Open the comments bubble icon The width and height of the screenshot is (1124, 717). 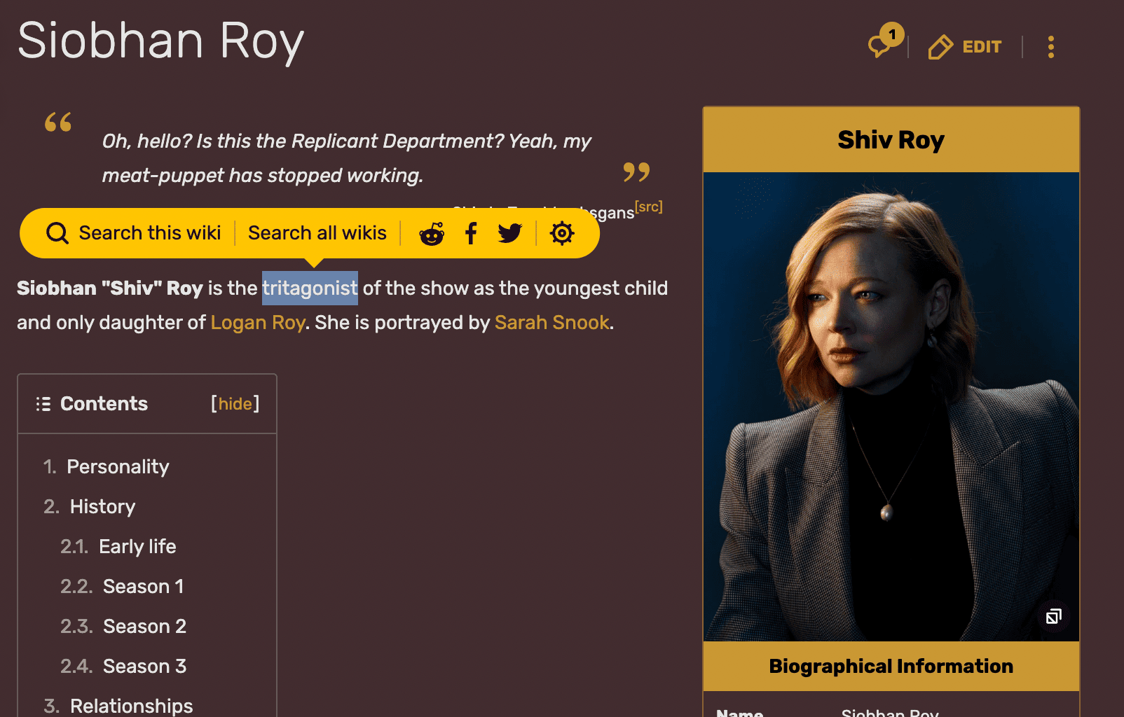(x=880, y=45)
